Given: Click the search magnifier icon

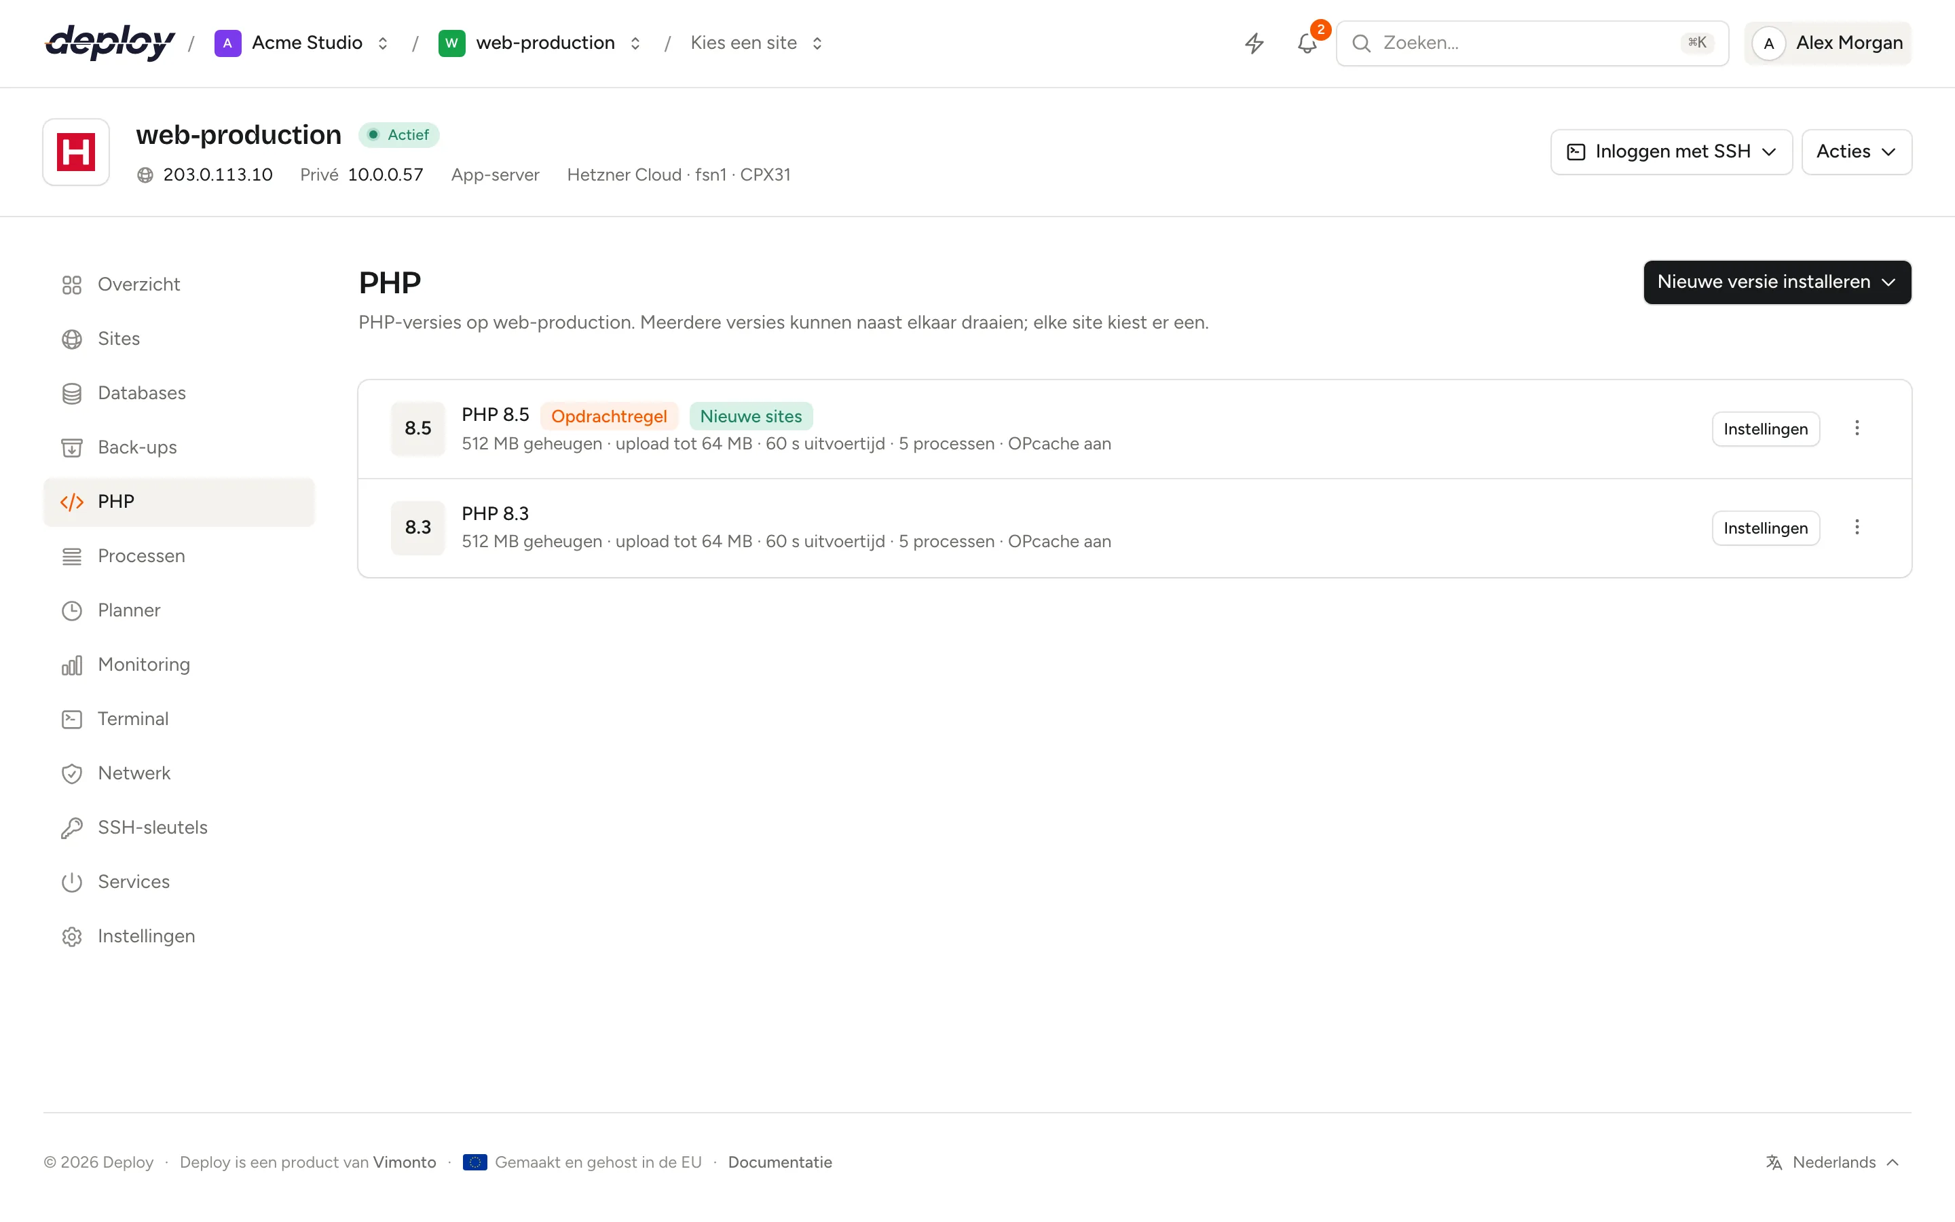Looking at the screenshot, I should [x=1361, y=43].
